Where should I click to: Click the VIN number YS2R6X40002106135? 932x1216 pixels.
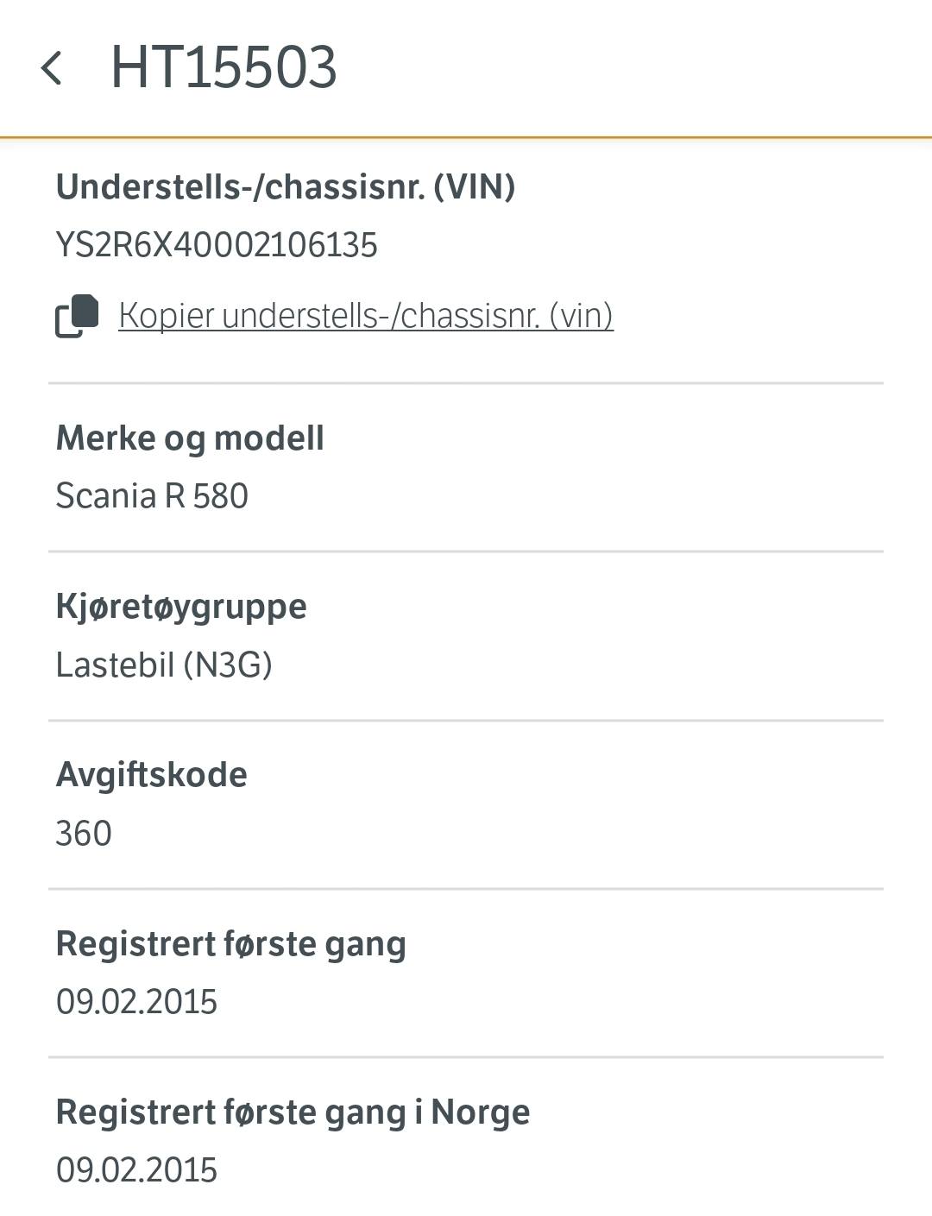[x=217, y=245]
